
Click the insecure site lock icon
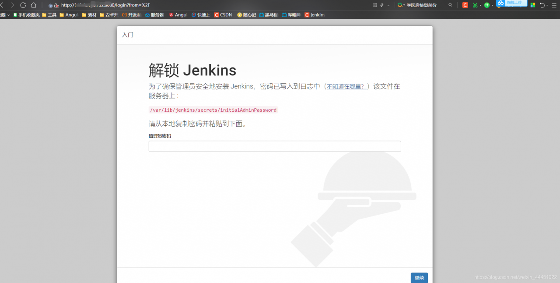pos(56,5)
